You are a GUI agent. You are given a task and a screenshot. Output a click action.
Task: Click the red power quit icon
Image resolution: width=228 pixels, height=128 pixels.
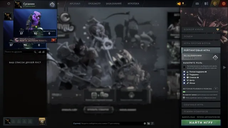click(x=224, y=4)
